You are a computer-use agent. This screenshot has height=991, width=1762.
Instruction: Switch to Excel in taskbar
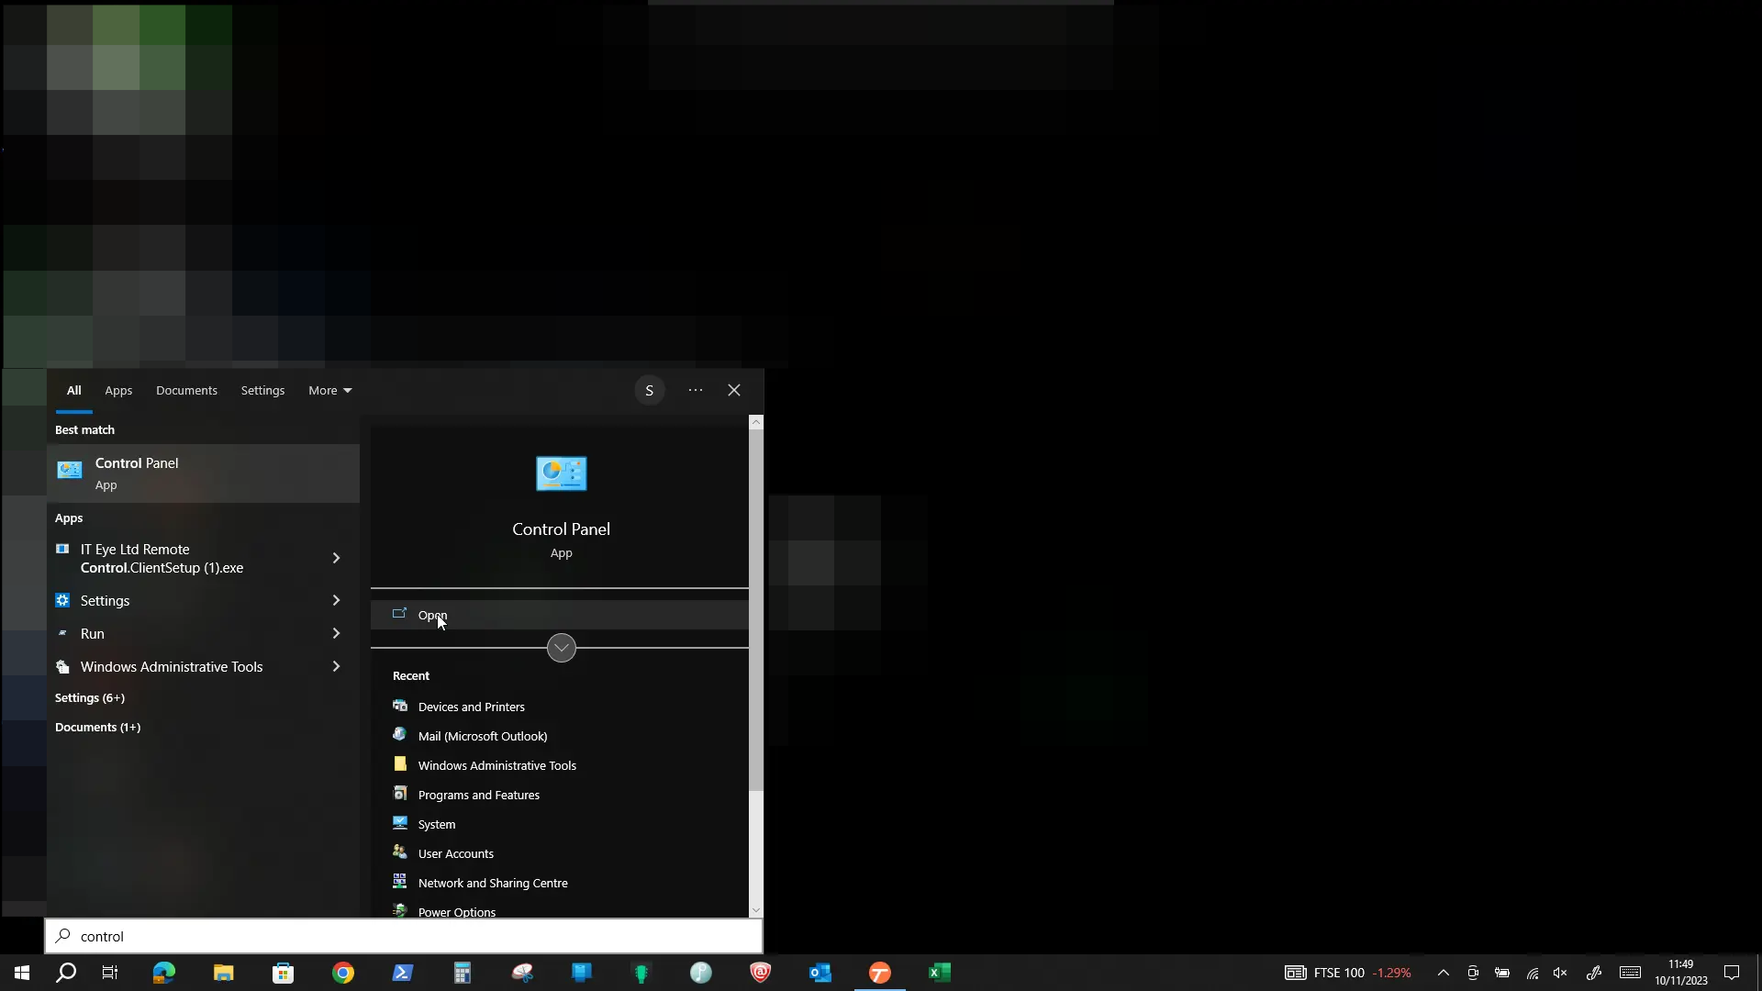940,973
